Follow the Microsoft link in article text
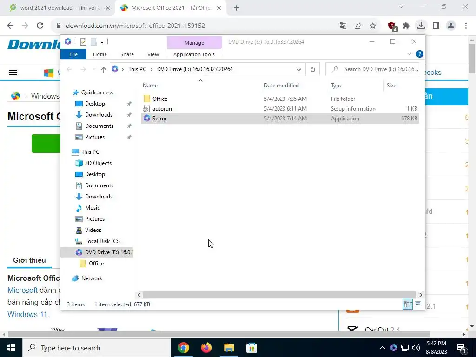Viewport: 476px width, 357px height. click(x=22, y=290)
